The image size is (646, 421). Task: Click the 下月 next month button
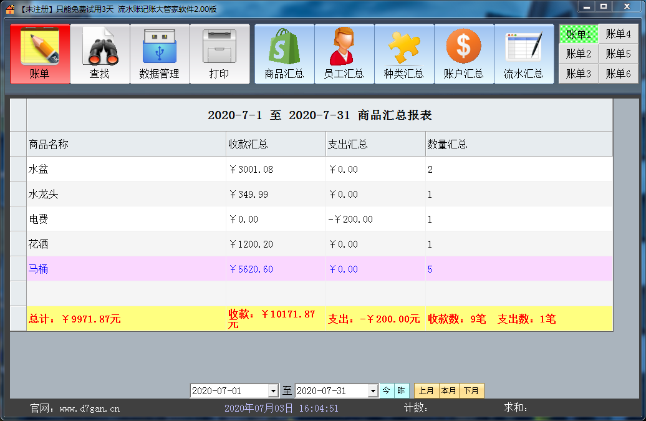471,390
